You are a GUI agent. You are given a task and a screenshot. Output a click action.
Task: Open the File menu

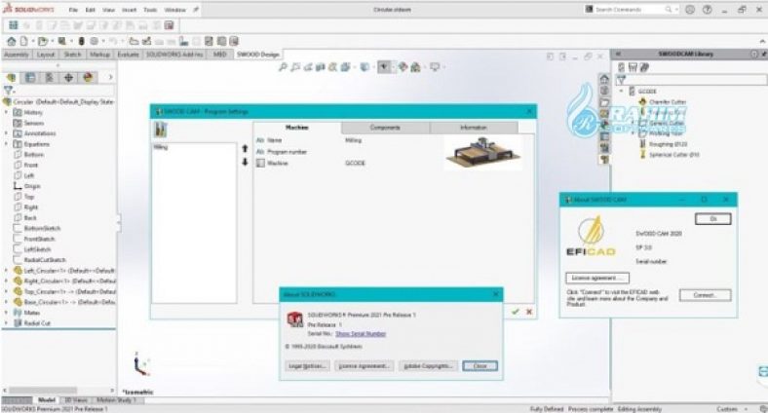pos(73,10)
